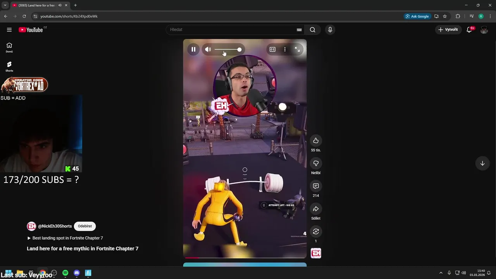496x279 pixels.
Task: Go to next Short with down arrow
Action: click(482, 163)
